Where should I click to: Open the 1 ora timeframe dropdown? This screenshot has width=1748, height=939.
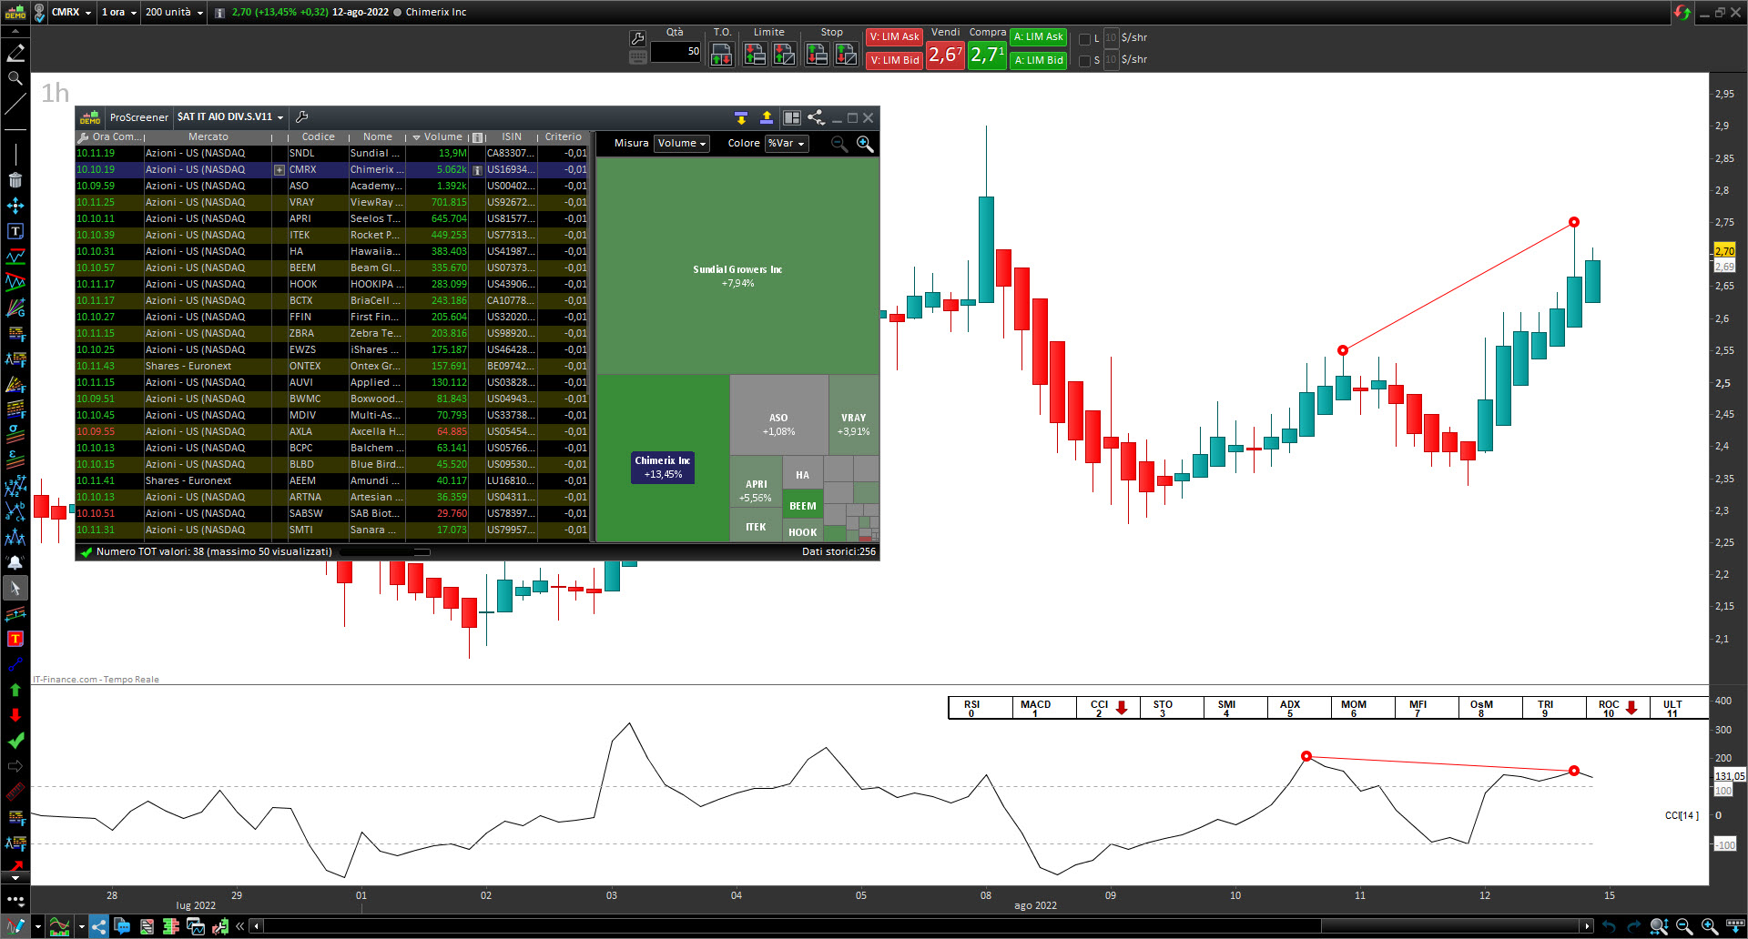pos(118,13)
